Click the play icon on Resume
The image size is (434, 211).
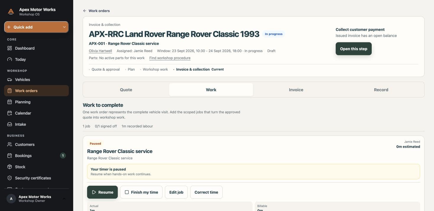click(x=94, y=192)
